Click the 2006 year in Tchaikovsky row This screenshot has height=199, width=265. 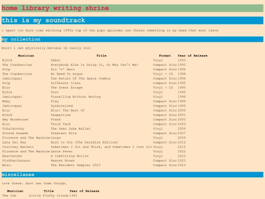point(182,129)
